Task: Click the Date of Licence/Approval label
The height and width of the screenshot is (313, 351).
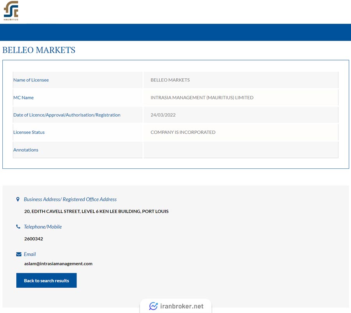Action: click(67, 115)
